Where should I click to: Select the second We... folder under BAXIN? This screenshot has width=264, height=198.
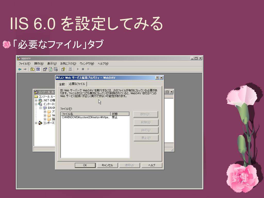coord(49,115)
